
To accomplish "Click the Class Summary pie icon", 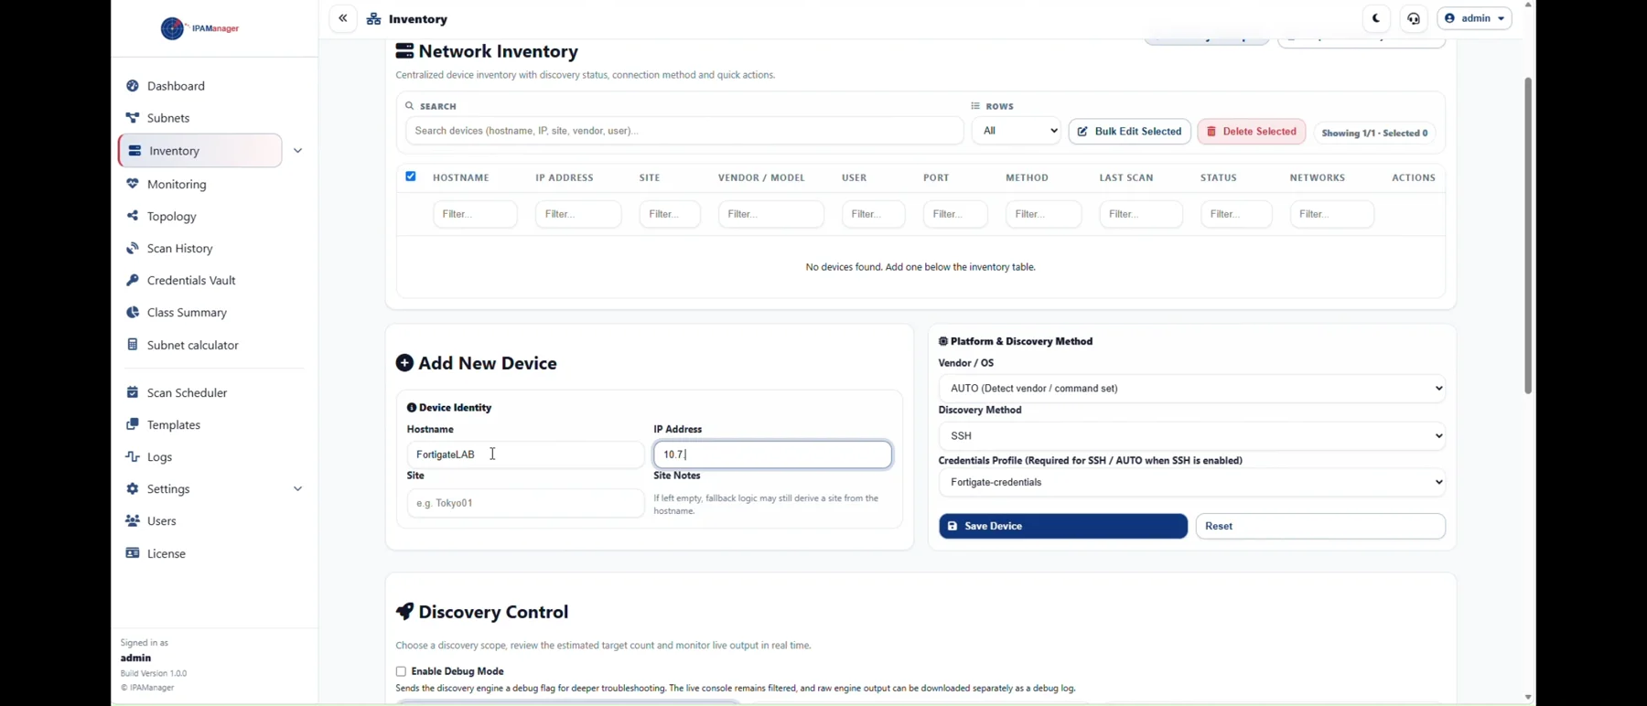I will [x=133, y=313].
